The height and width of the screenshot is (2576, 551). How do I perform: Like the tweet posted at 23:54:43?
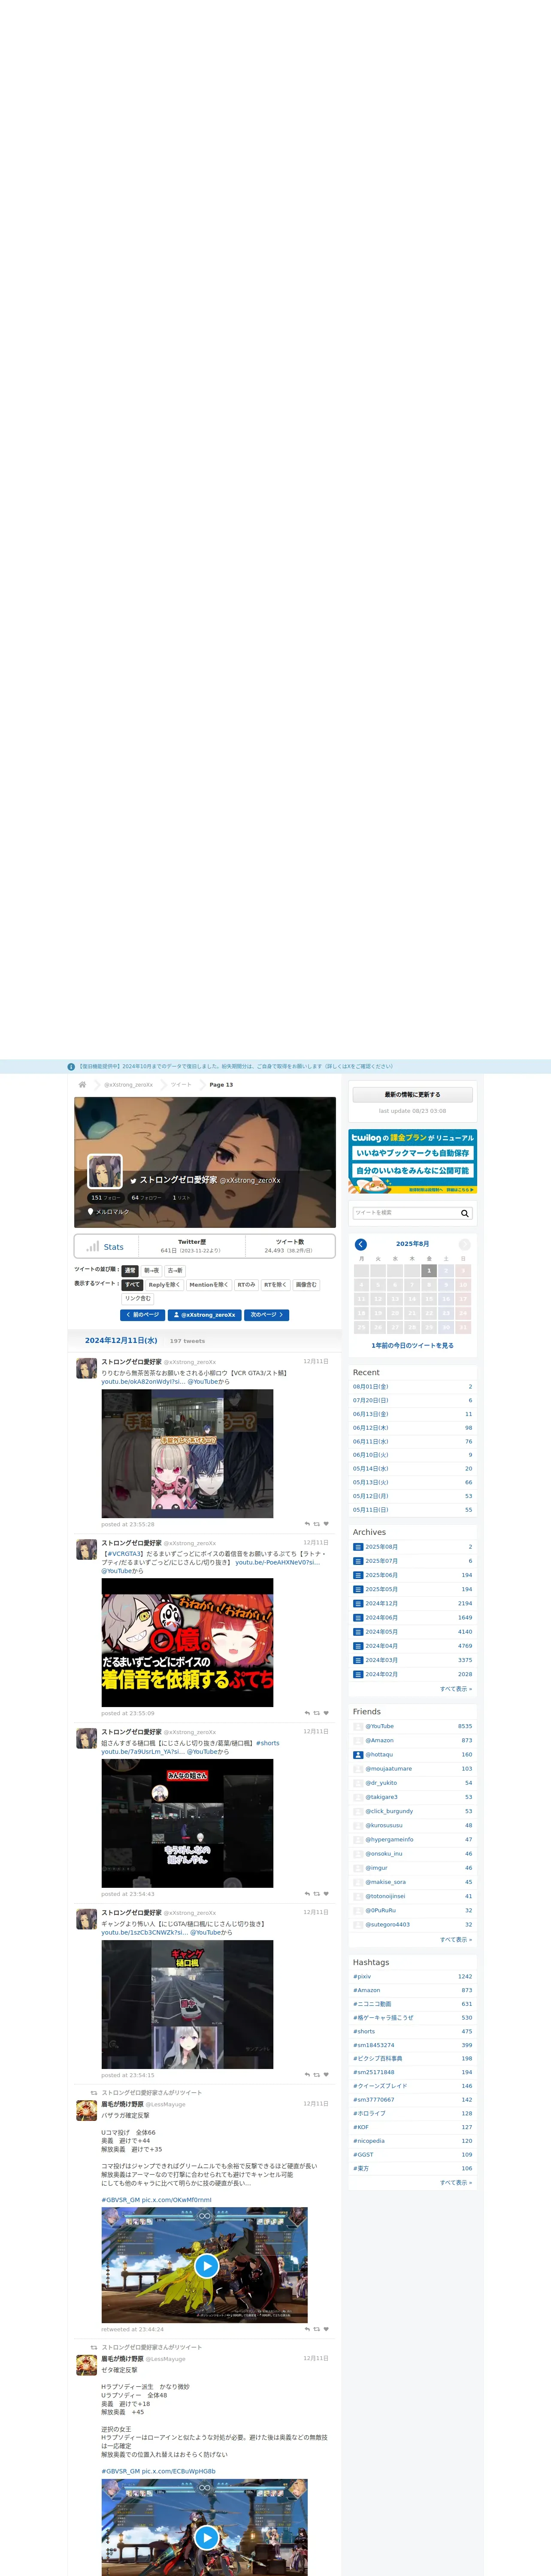pos(326,1894)
